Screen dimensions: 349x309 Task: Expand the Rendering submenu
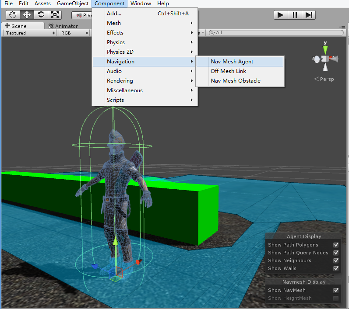(145, 81)
